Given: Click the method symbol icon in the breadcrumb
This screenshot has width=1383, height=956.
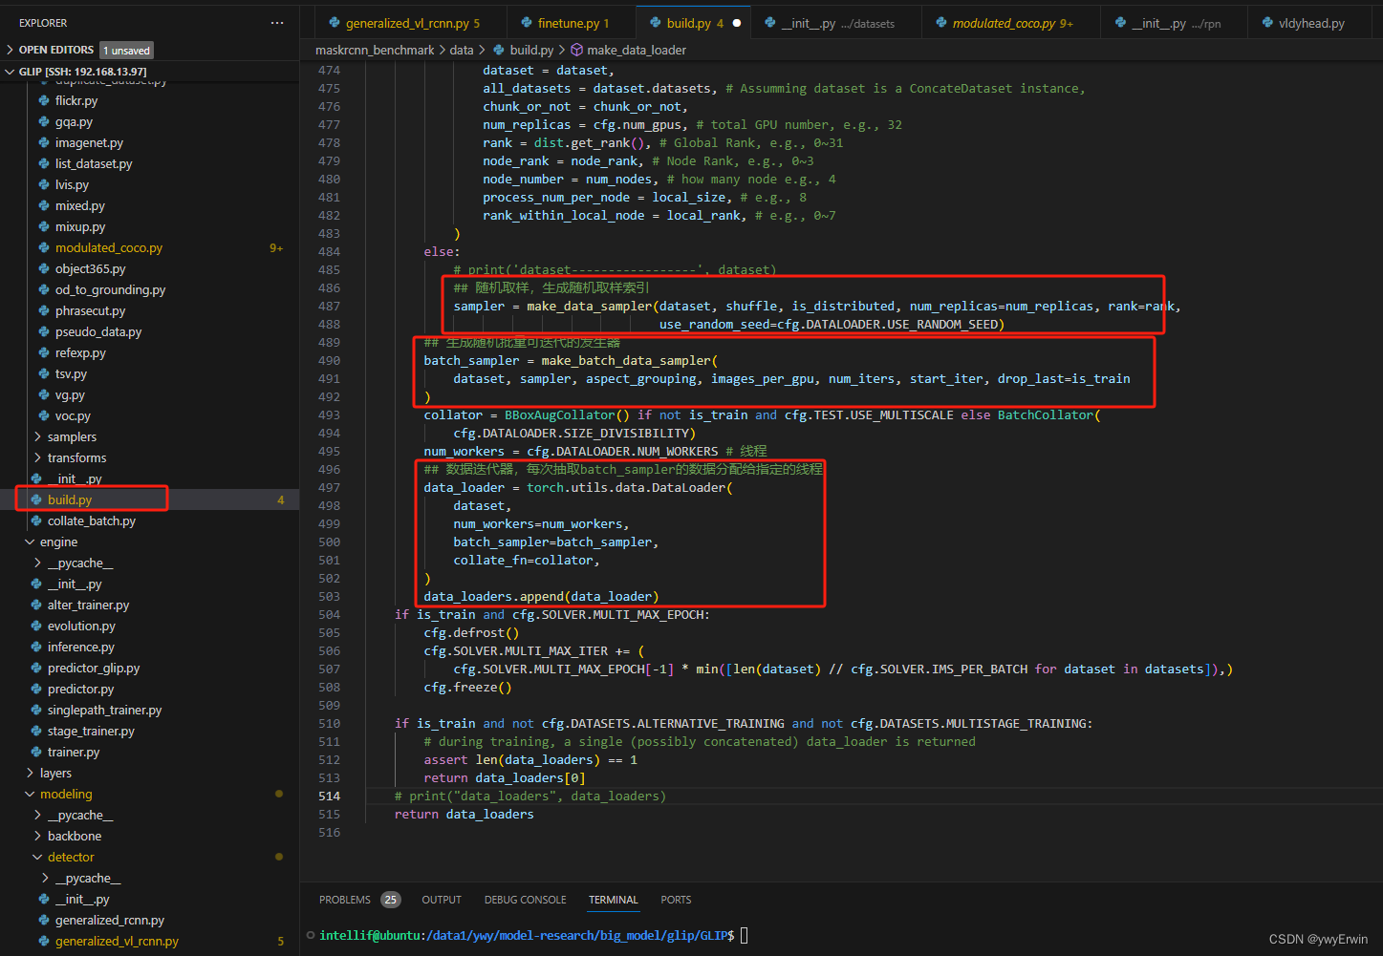Looking at the screenshot, I should tap(576, 50).
